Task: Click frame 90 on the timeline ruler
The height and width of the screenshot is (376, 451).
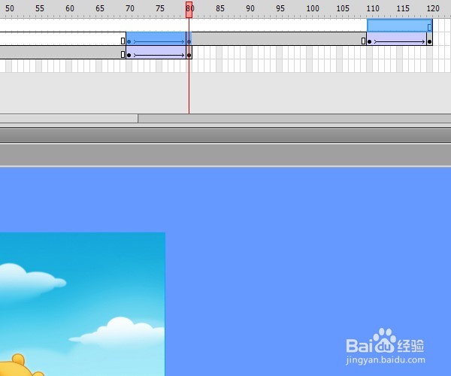Action: (250, 8)
